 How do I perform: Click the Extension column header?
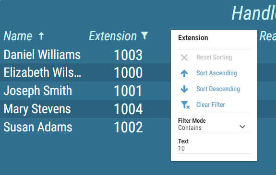[113, 36]
